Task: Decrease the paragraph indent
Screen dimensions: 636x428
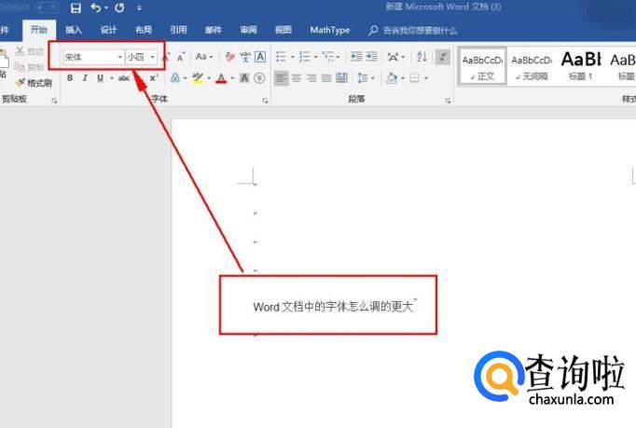Action: (x=356, y=57)
